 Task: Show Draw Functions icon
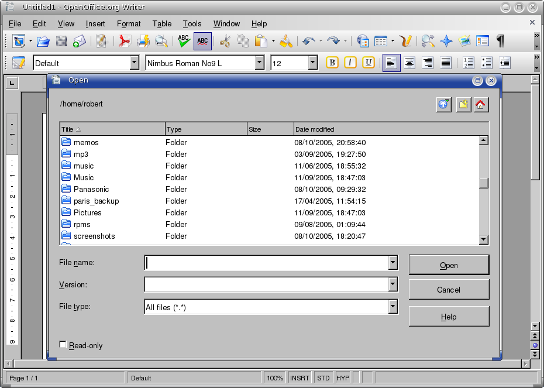(x=405, y=42)
